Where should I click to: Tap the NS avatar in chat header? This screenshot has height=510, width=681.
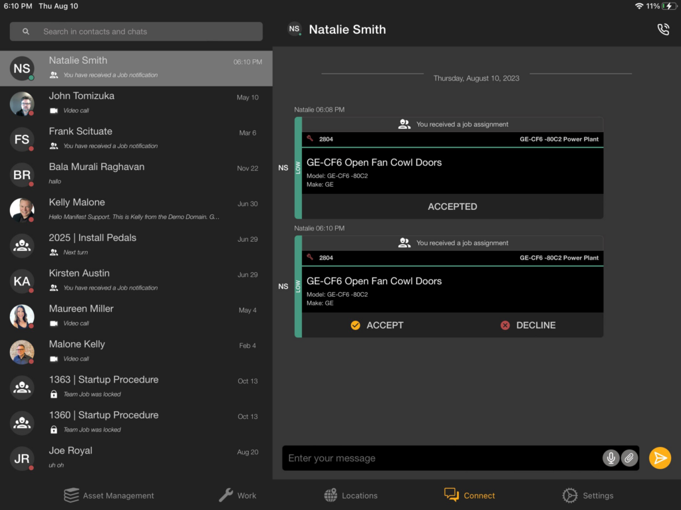coord(294,29)
